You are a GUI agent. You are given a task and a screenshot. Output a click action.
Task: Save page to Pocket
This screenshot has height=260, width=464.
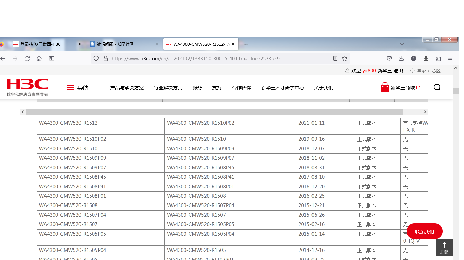pos(389,58)
